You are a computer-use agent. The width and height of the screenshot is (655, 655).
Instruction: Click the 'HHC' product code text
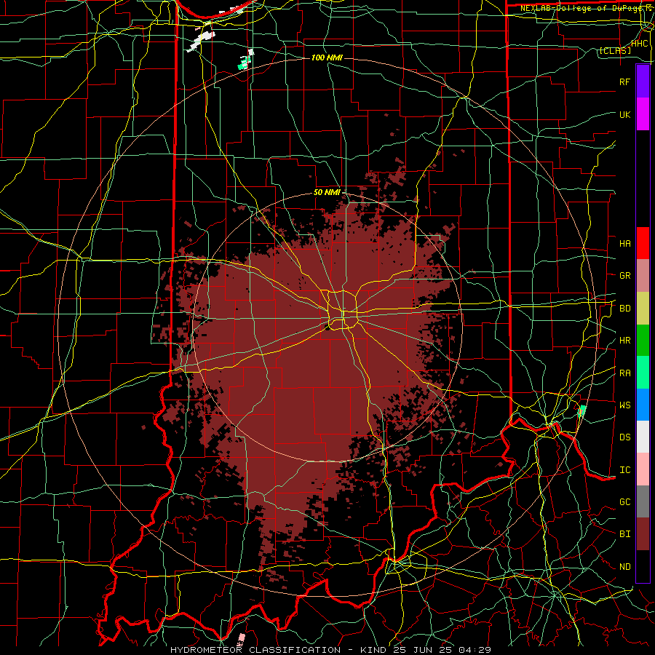pyautogui.click(x=639, y=44)
